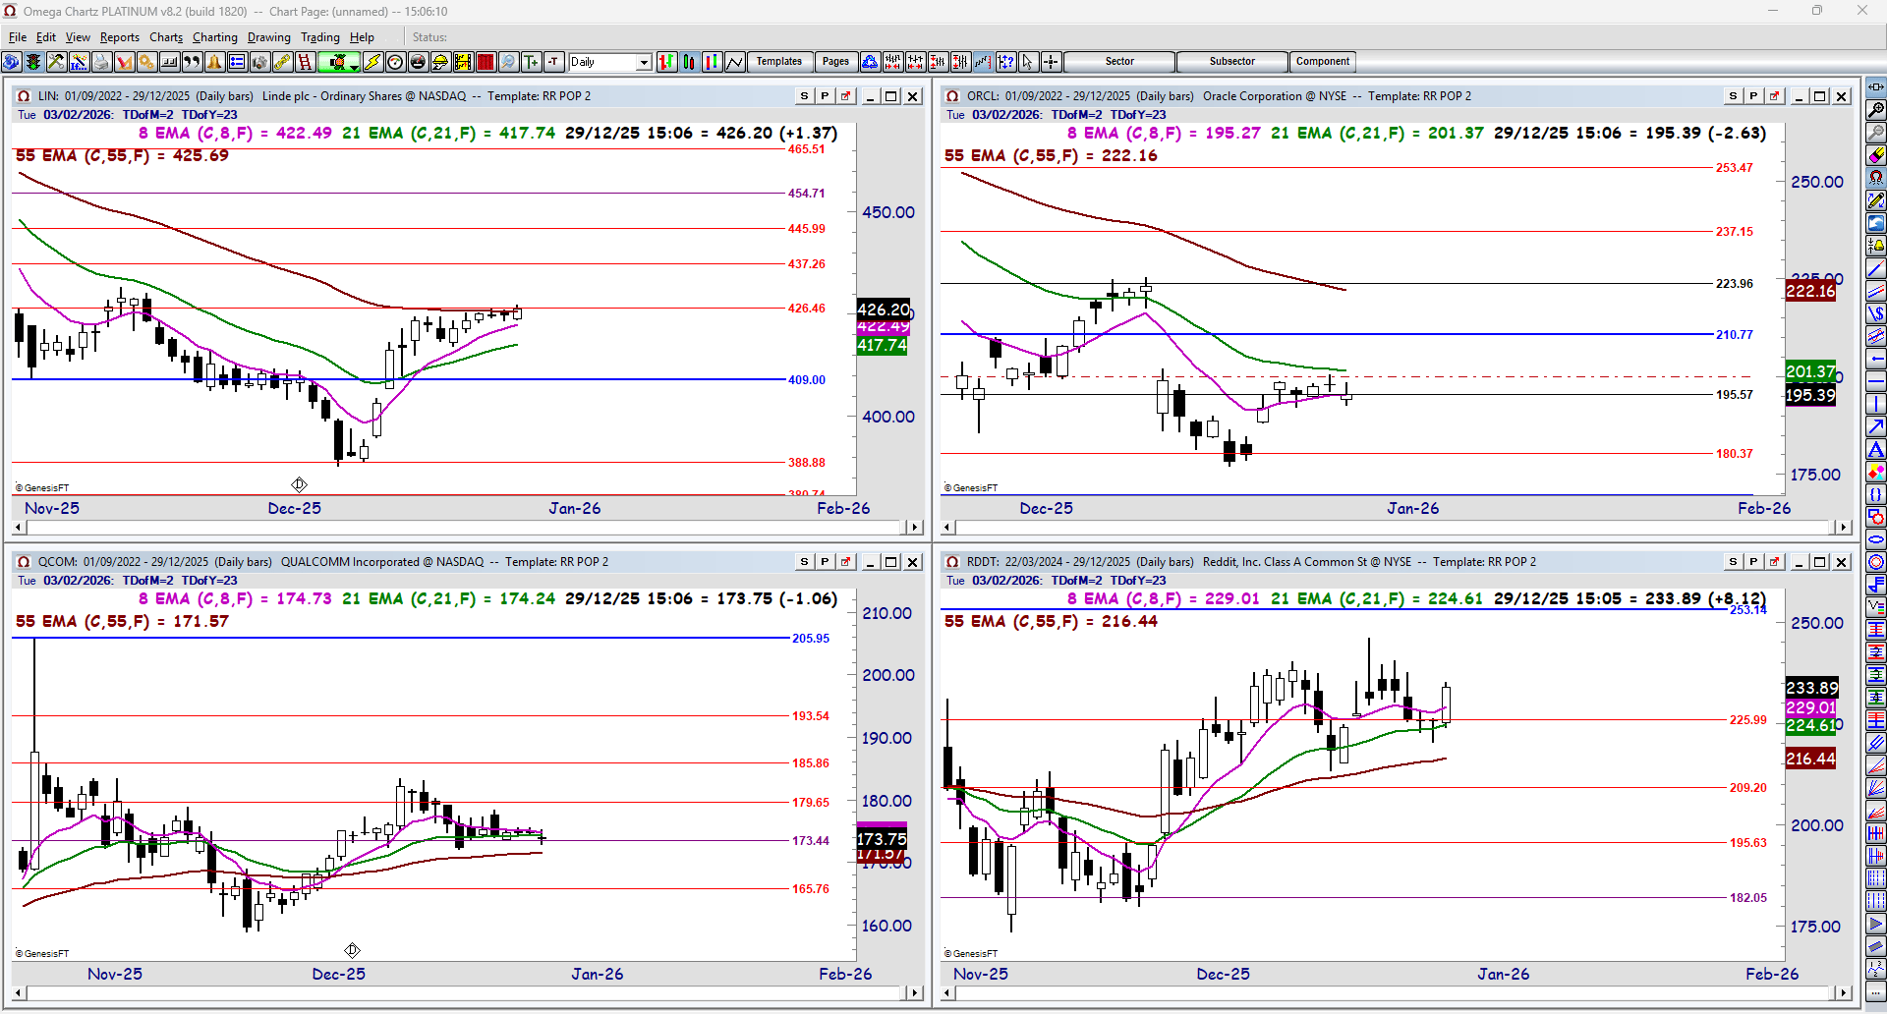This screenshot has height=1014, width=1887.
Task: Click the yellow lightning bolt icon
Action: click(372, 62)
